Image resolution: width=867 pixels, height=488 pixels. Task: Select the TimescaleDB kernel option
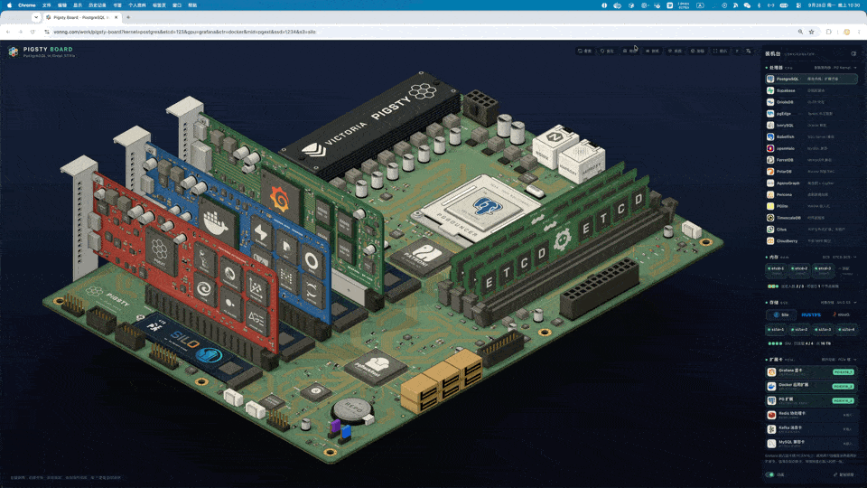pyautogui.click(x=811, y=218)
